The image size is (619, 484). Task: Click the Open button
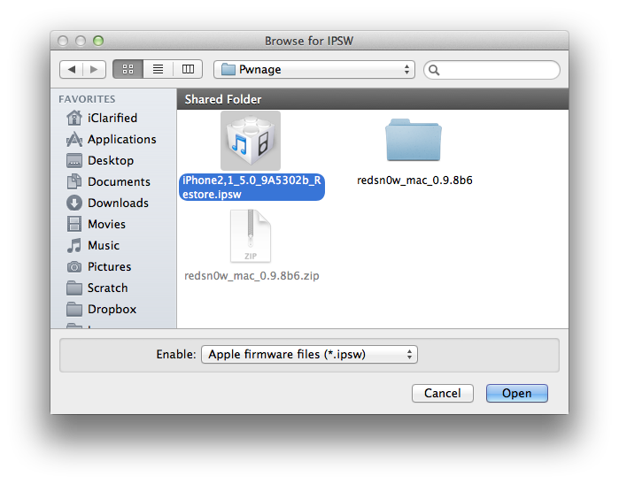[517, 393]
